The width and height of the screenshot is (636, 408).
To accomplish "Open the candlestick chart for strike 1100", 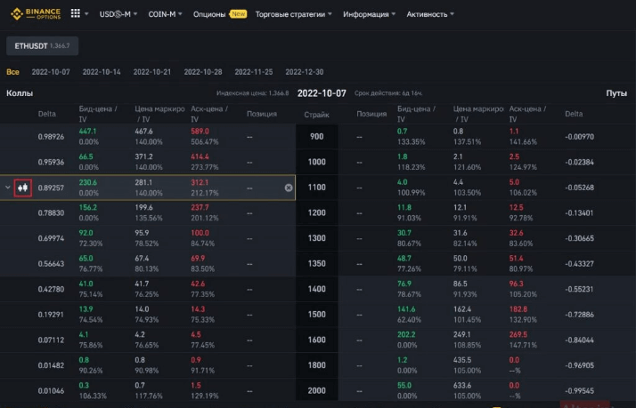I will pyautogui.click(x=24, y=188).
